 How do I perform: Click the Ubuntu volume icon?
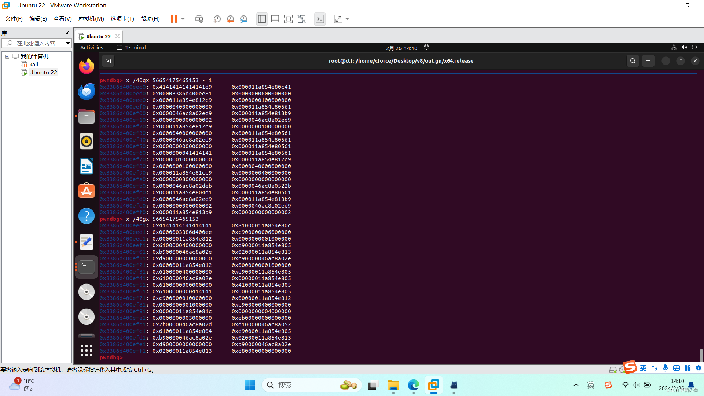[x=684, y=48]
